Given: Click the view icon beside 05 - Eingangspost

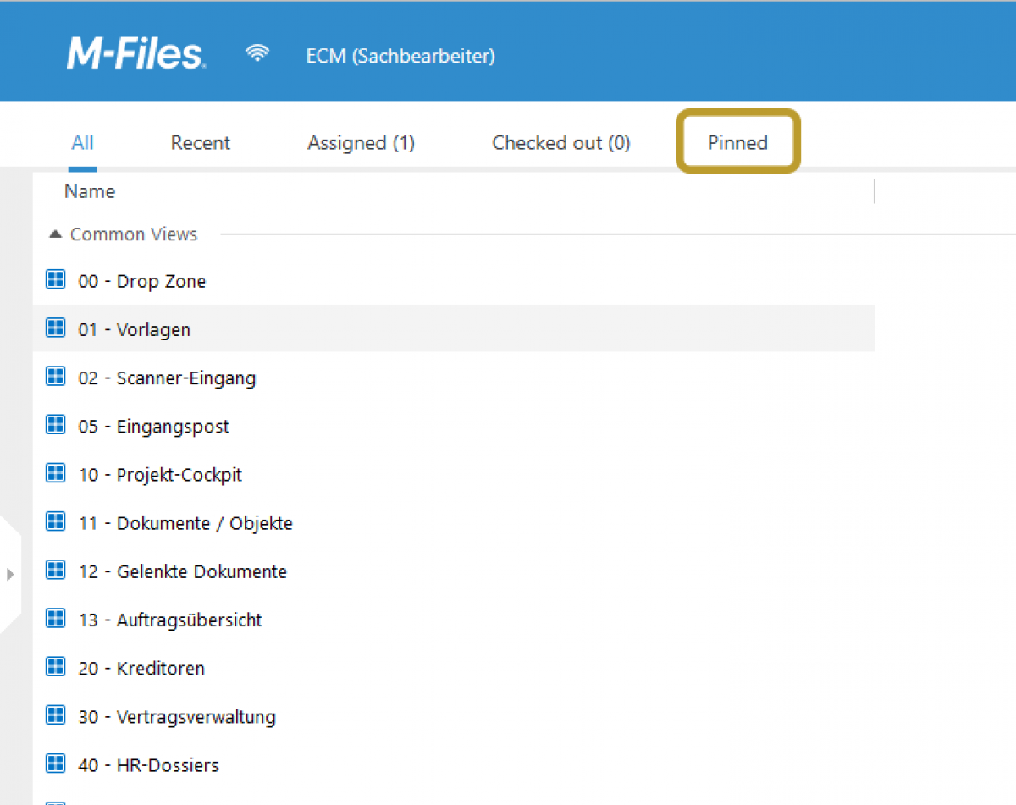Looking at the screenshot, I should coord(55,425).
